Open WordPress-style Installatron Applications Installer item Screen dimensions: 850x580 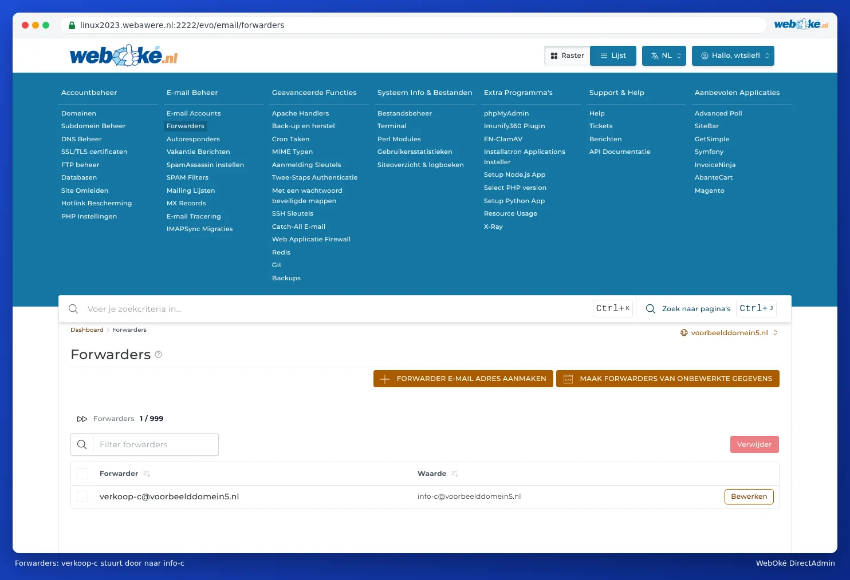coord(525,157)
